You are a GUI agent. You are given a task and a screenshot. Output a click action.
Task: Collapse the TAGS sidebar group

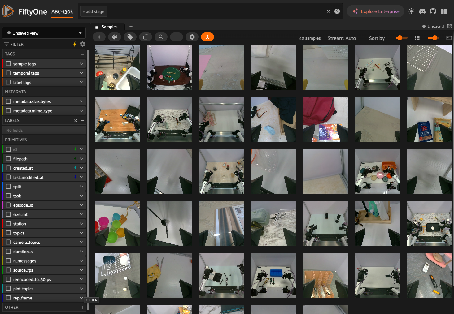point(82,54)
